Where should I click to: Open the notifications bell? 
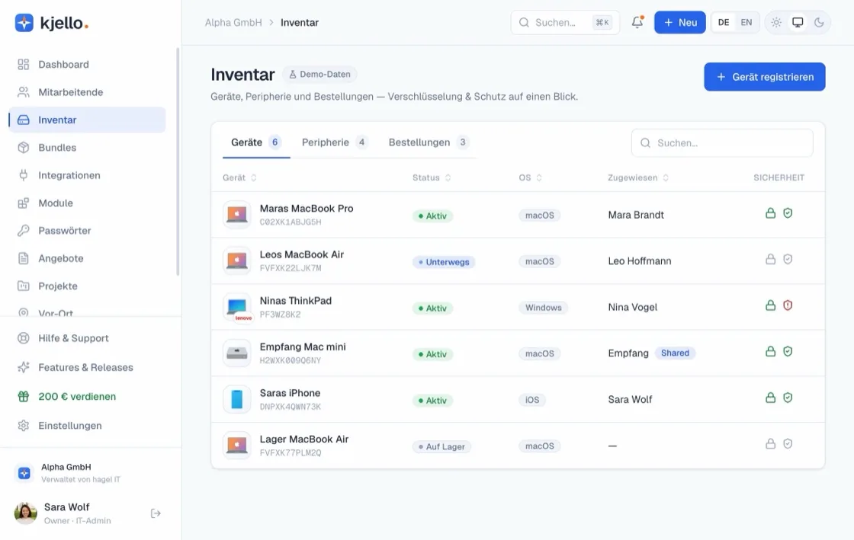point(637,22)
